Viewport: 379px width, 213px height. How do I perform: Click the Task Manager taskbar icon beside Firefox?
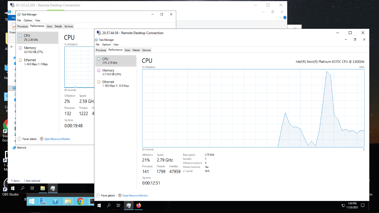(128, 206)
